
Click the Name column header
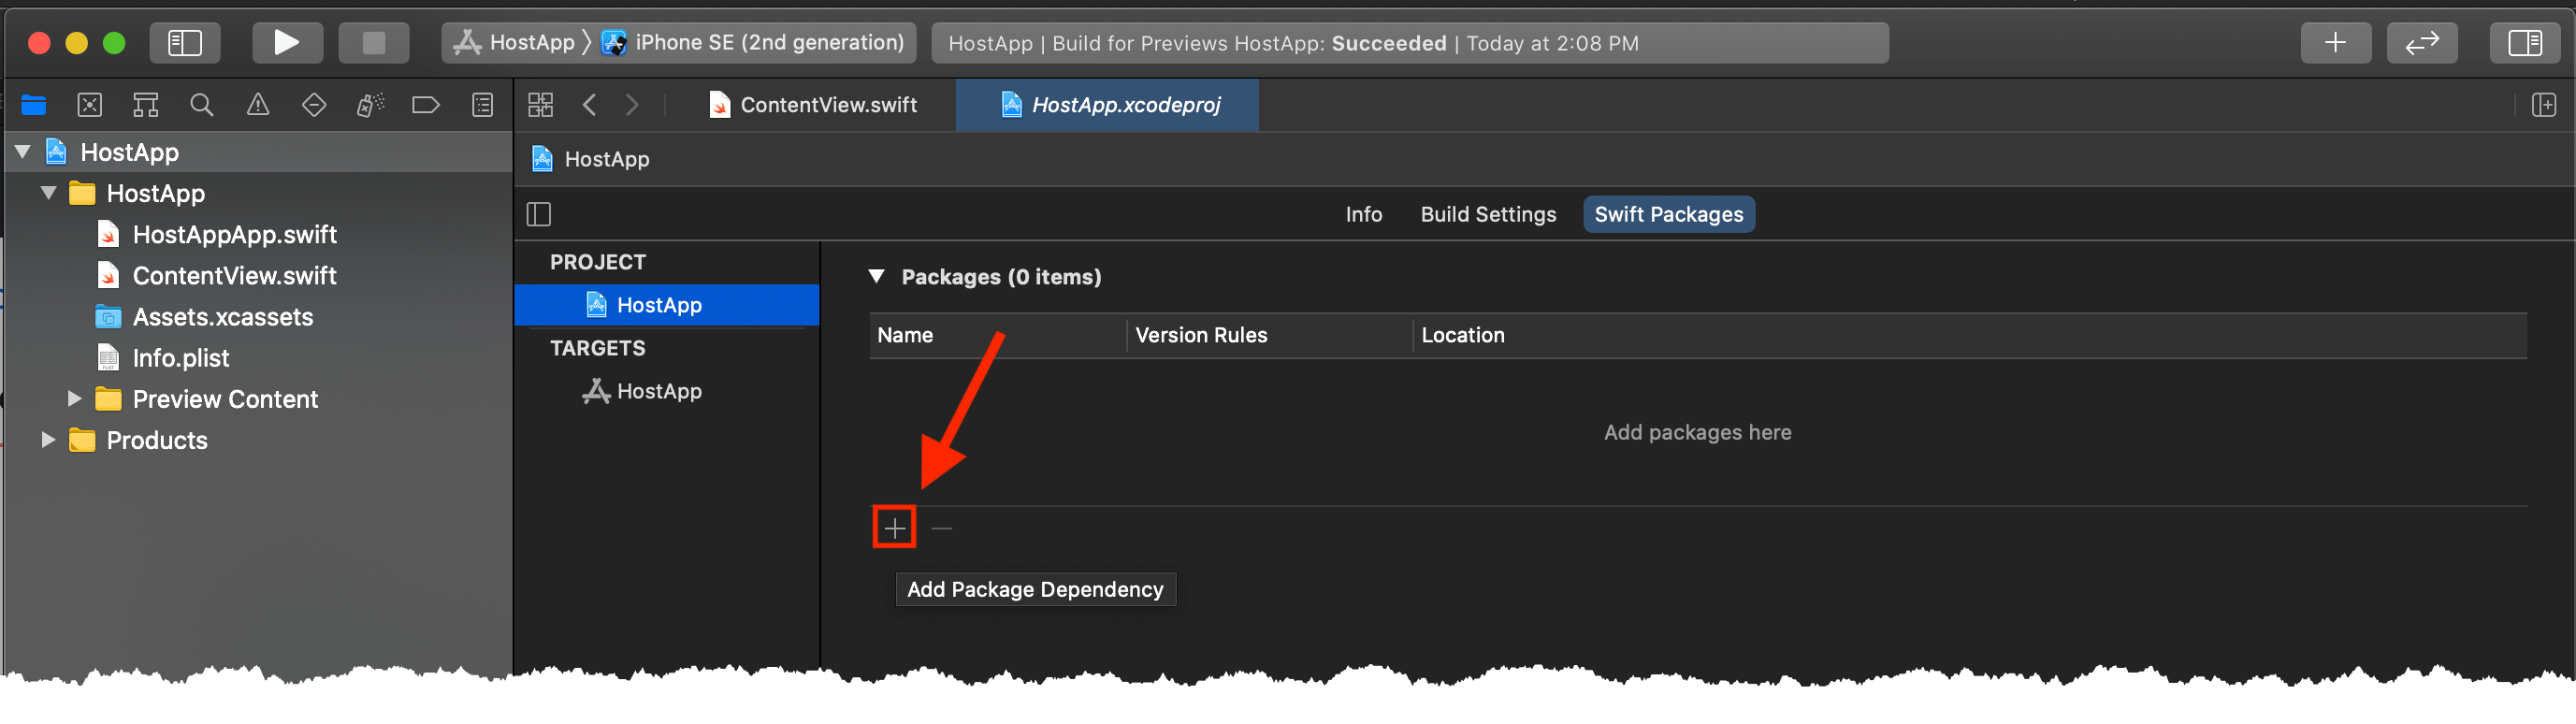[997, 335]
